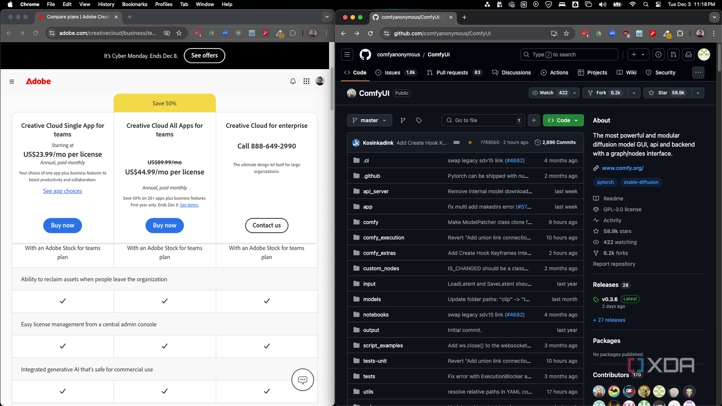Screen dimensions: 722x406
Task: Click Buy now for Single App plan
Action: [x=63, y=225]
